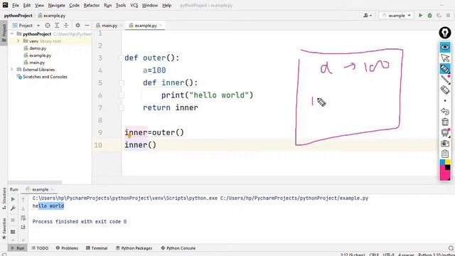Toggle the Structure side tool tab
The height and width of the screenshot is (256, 455).
click(x=4, y=199)
